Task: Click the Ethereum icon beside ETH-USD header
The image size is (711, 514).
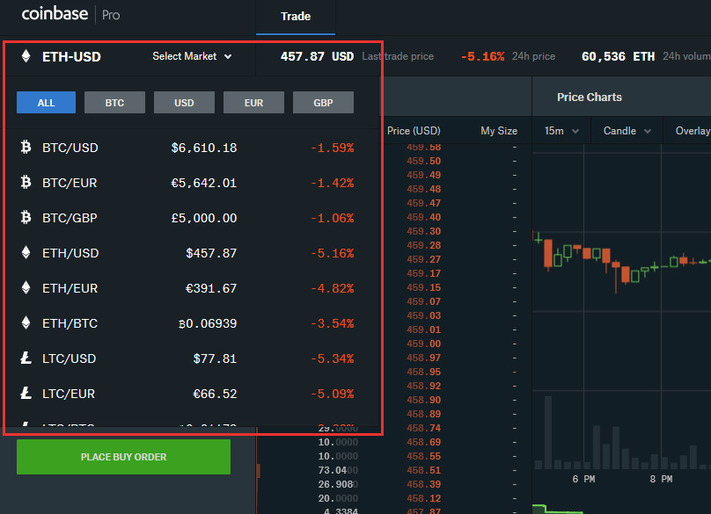Action: pos(26,56)
